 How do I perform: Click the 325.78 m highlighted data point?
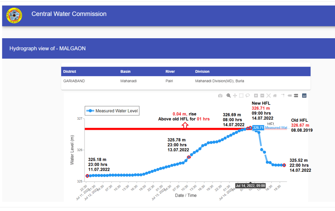click(x=189, y=157)
